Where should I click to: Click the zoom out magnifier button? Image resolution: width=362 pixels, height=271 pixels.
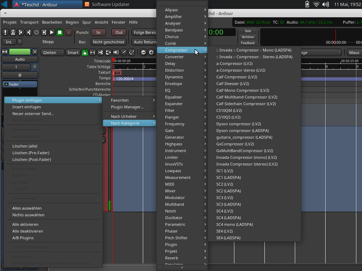(x=144, y=53)
